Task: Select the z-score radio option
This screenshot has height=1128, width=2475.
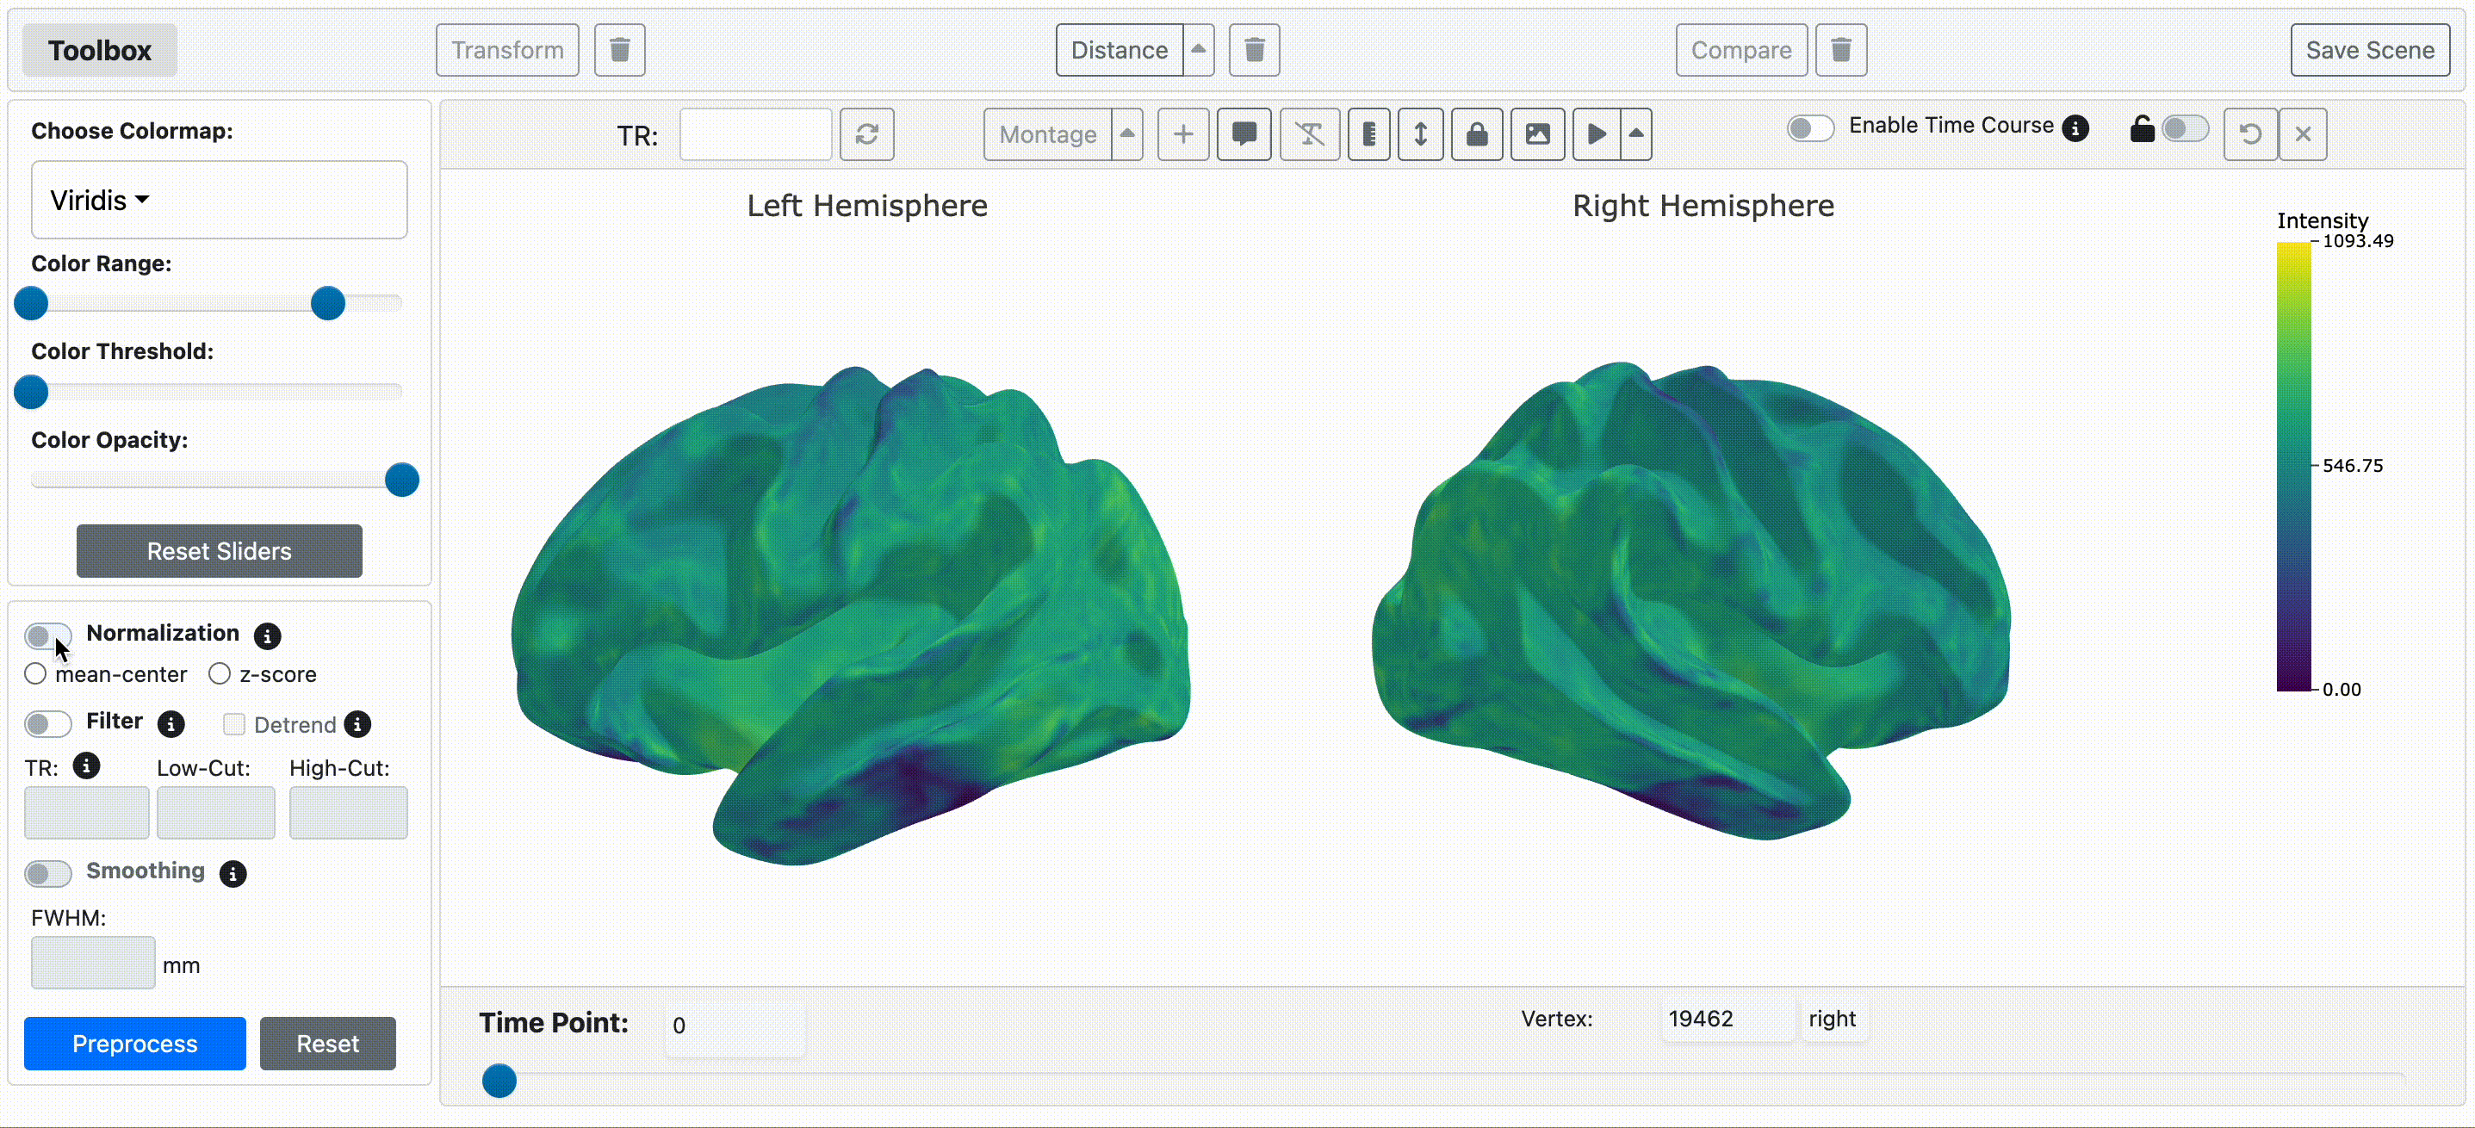Action: 220,673
